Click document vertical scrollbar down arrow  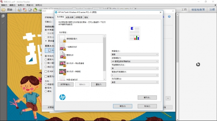pos(178,120)
